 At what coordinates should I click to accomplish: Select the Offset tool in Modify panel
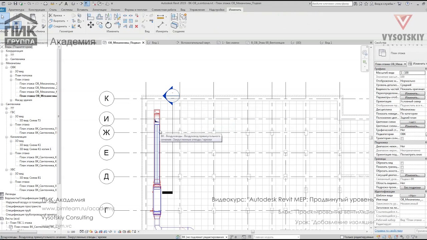coord(99,17)
